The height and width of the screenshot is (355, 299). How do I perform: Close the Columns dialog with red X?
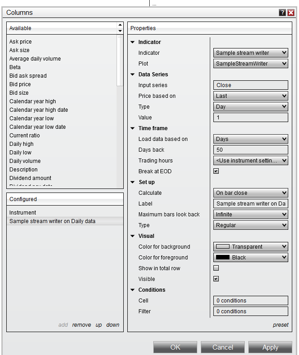(x=291, y=13)
